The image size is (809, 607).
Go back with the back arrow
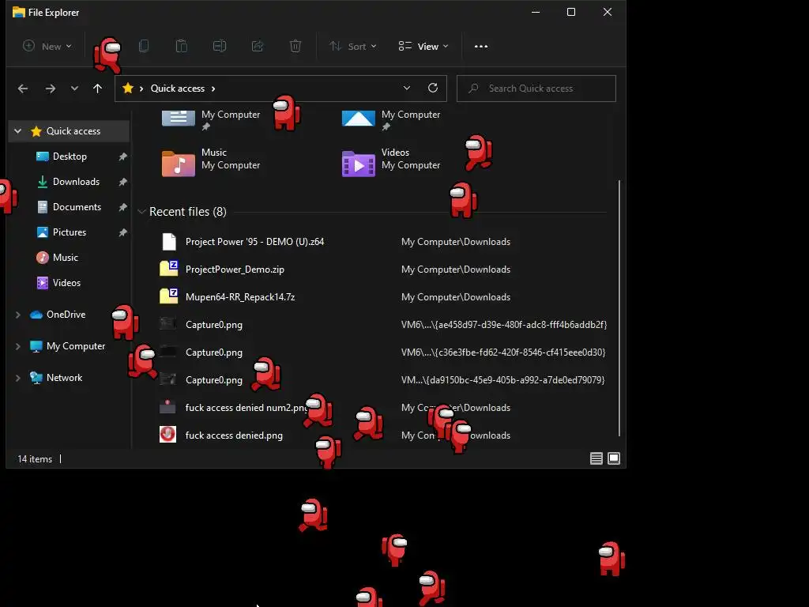click(x=23, y=89)
